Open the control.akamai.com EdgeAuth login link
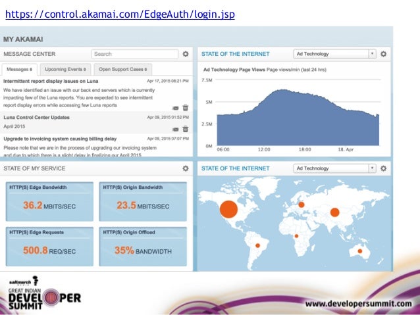 120,14
